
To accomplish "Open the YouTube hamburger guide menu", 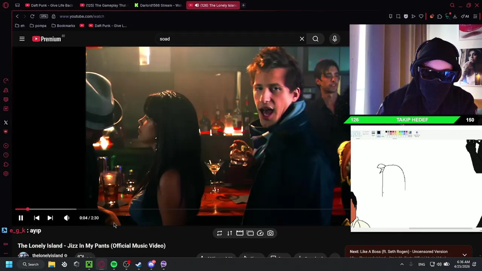I will coord(22,39).
